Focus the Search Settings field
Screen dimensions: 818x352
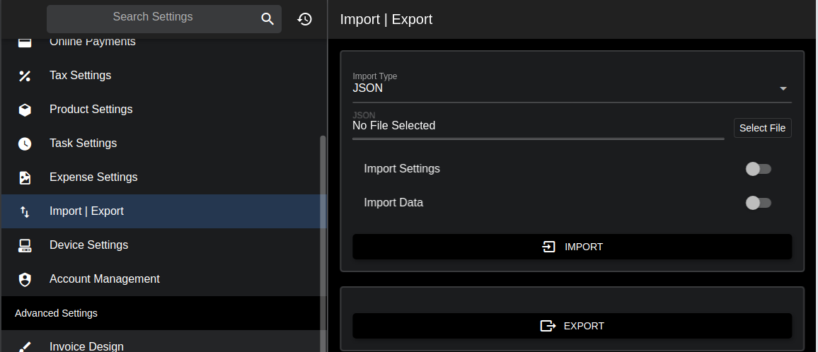(x=153, y=18)
